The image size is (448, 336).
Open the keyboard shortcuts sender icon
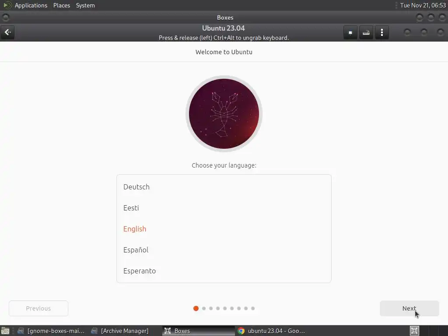coord(366,32)
